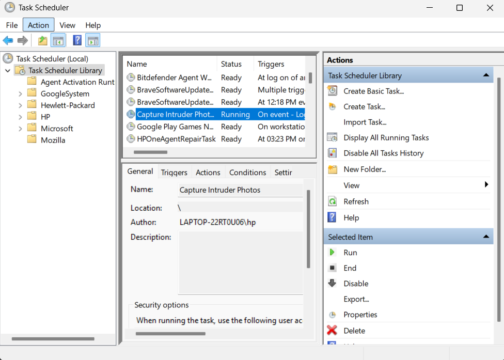504x360 pixels.
Task: Expand the GoogleSystem folder
Action: pyautogui.click(x=20, y=94)
